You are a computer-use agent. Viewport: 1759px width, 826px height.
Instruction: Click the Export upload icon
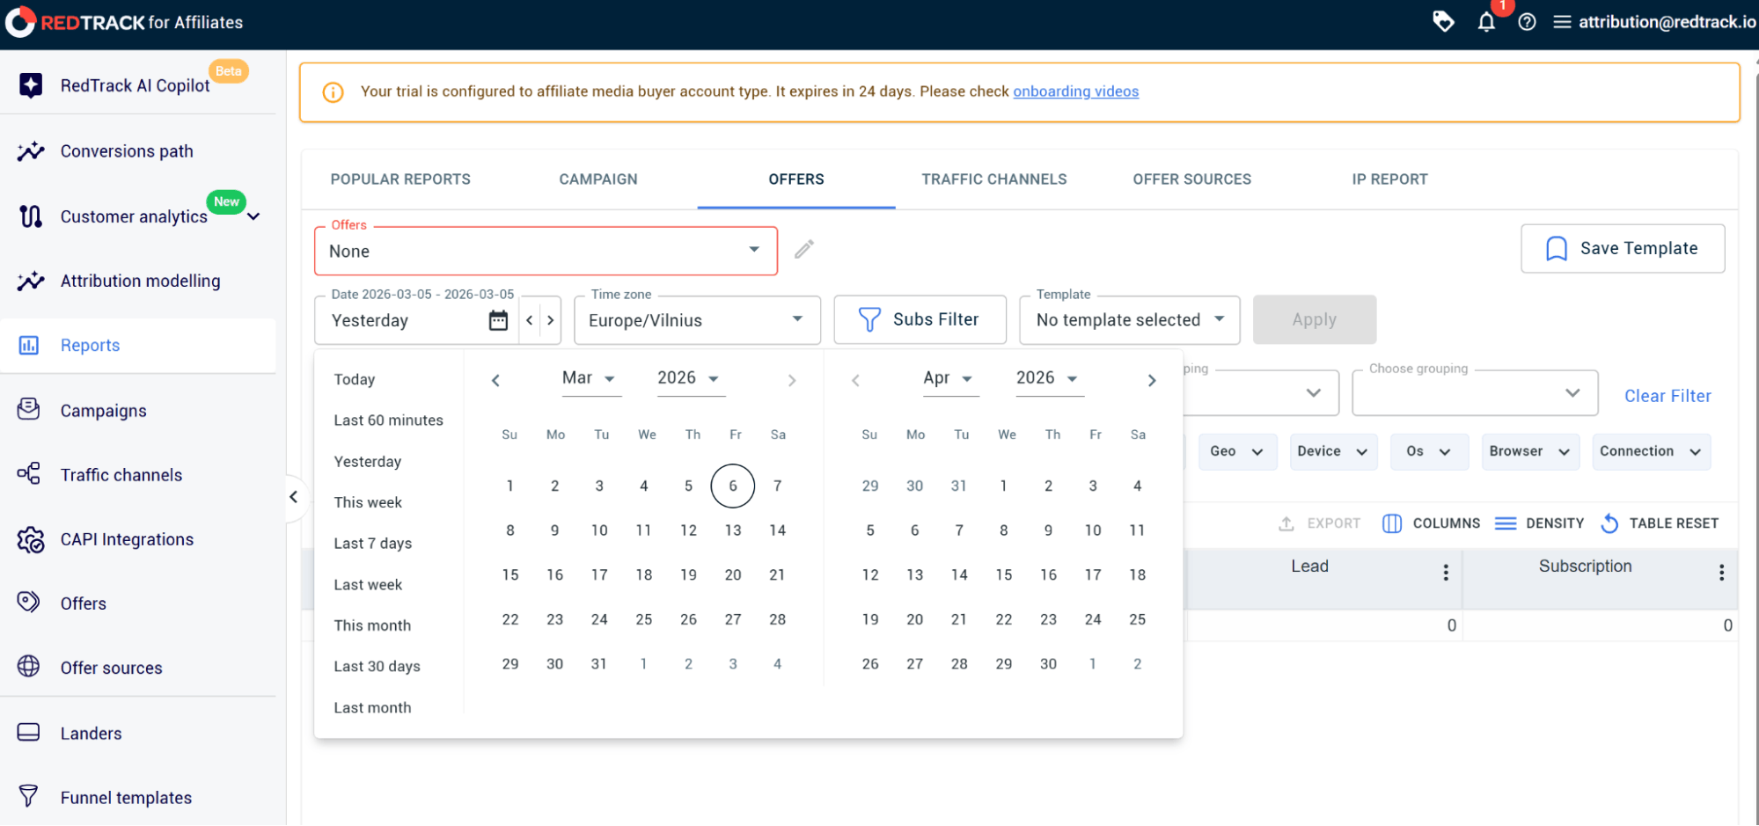(x=1286, y=523)
